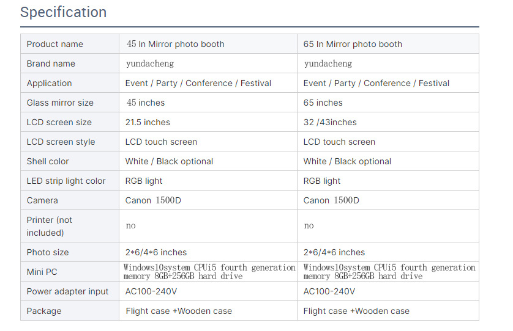This screenshot has height=331, width=513.
Task: Click the LED strip light color label
Action: coord(66,181)
